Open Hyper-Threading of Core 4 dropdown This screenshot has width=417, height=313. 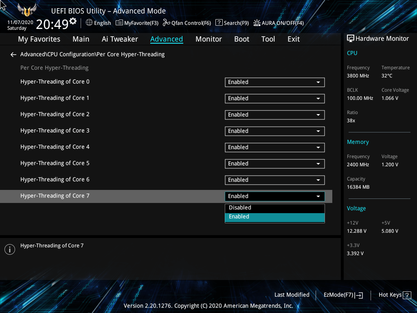[275, 148]
